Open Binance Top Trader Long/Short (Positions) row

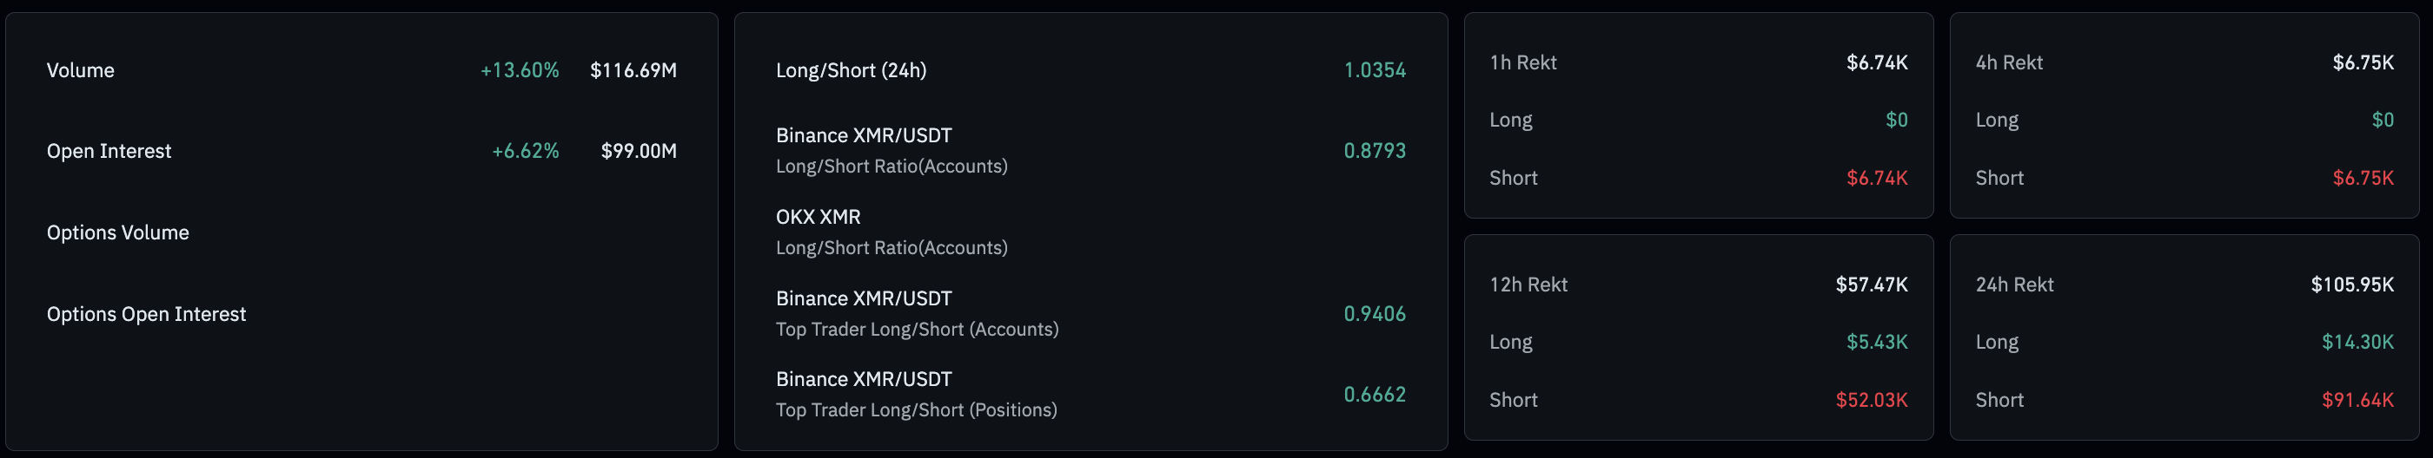click(916, 394)
